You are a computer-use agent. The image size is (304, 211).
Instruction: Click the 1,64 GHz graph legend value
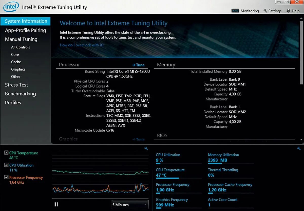[x=17, y=182]
